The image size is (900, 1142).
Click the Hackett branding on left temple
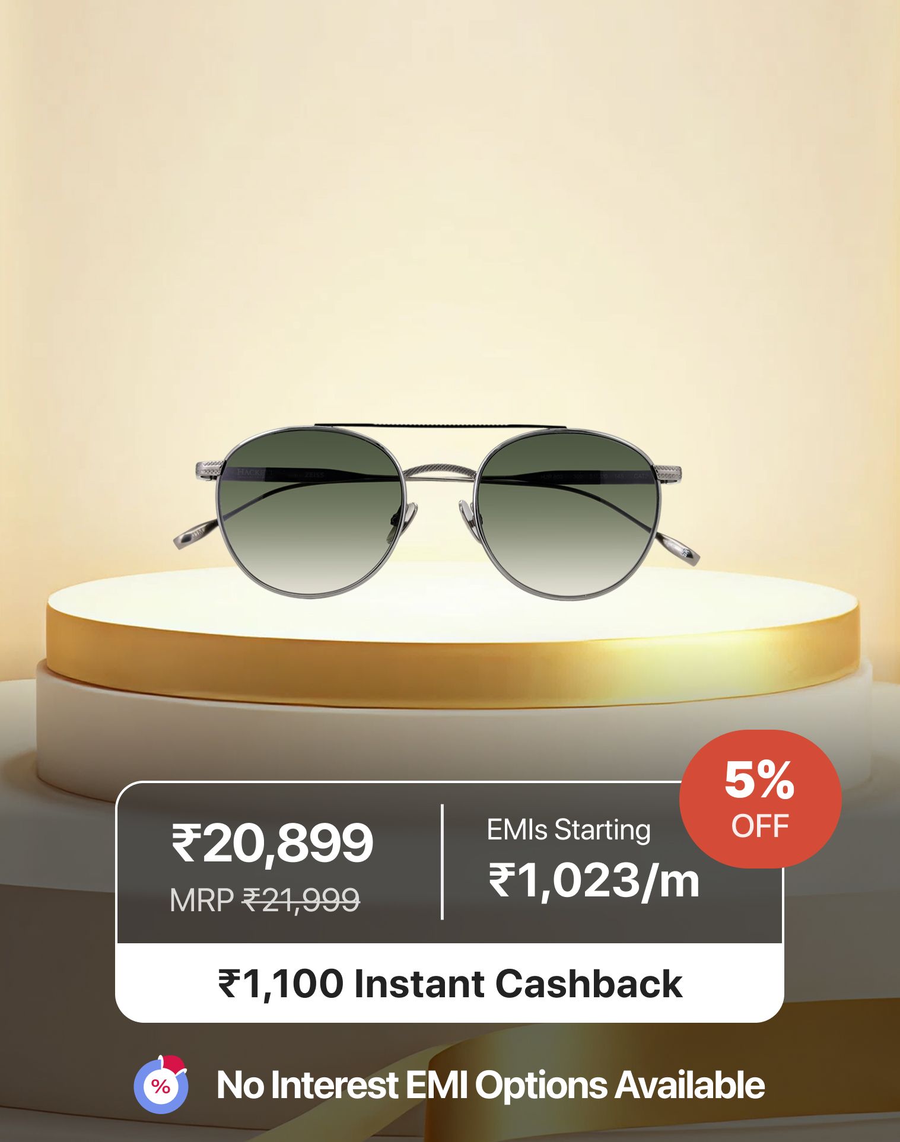254,473
